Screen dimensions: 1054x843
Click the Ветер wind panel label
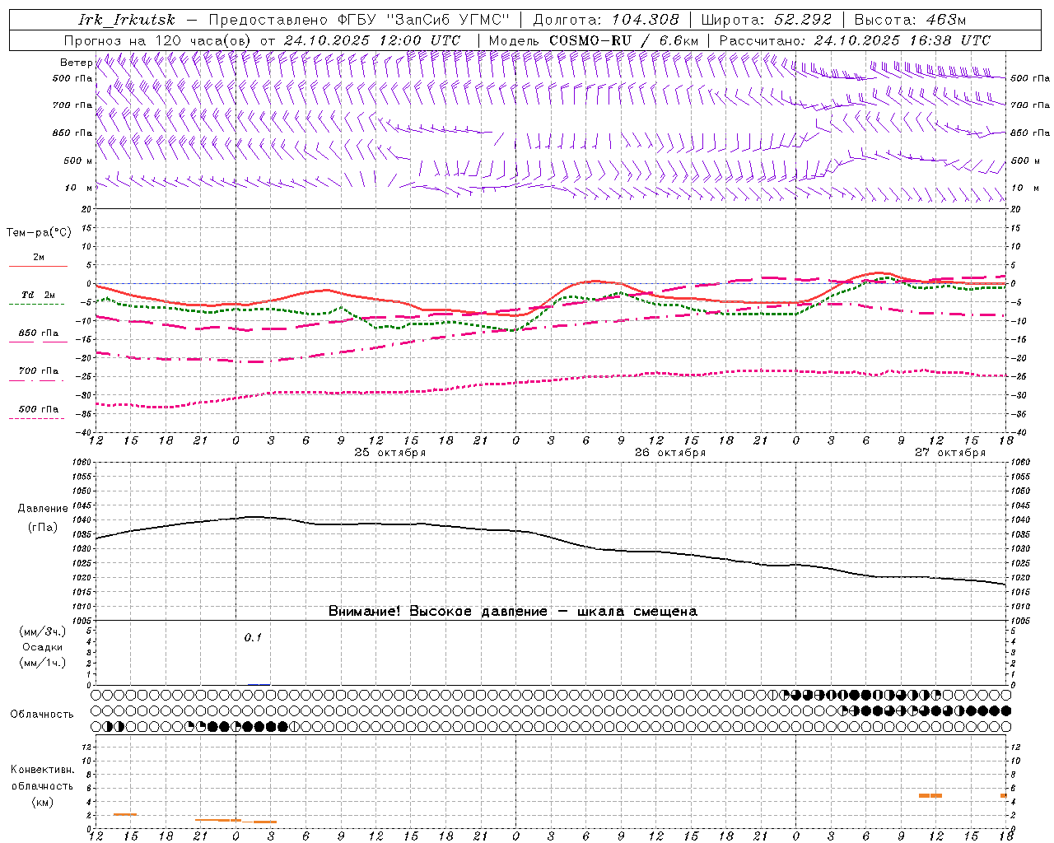click(77, 63)
